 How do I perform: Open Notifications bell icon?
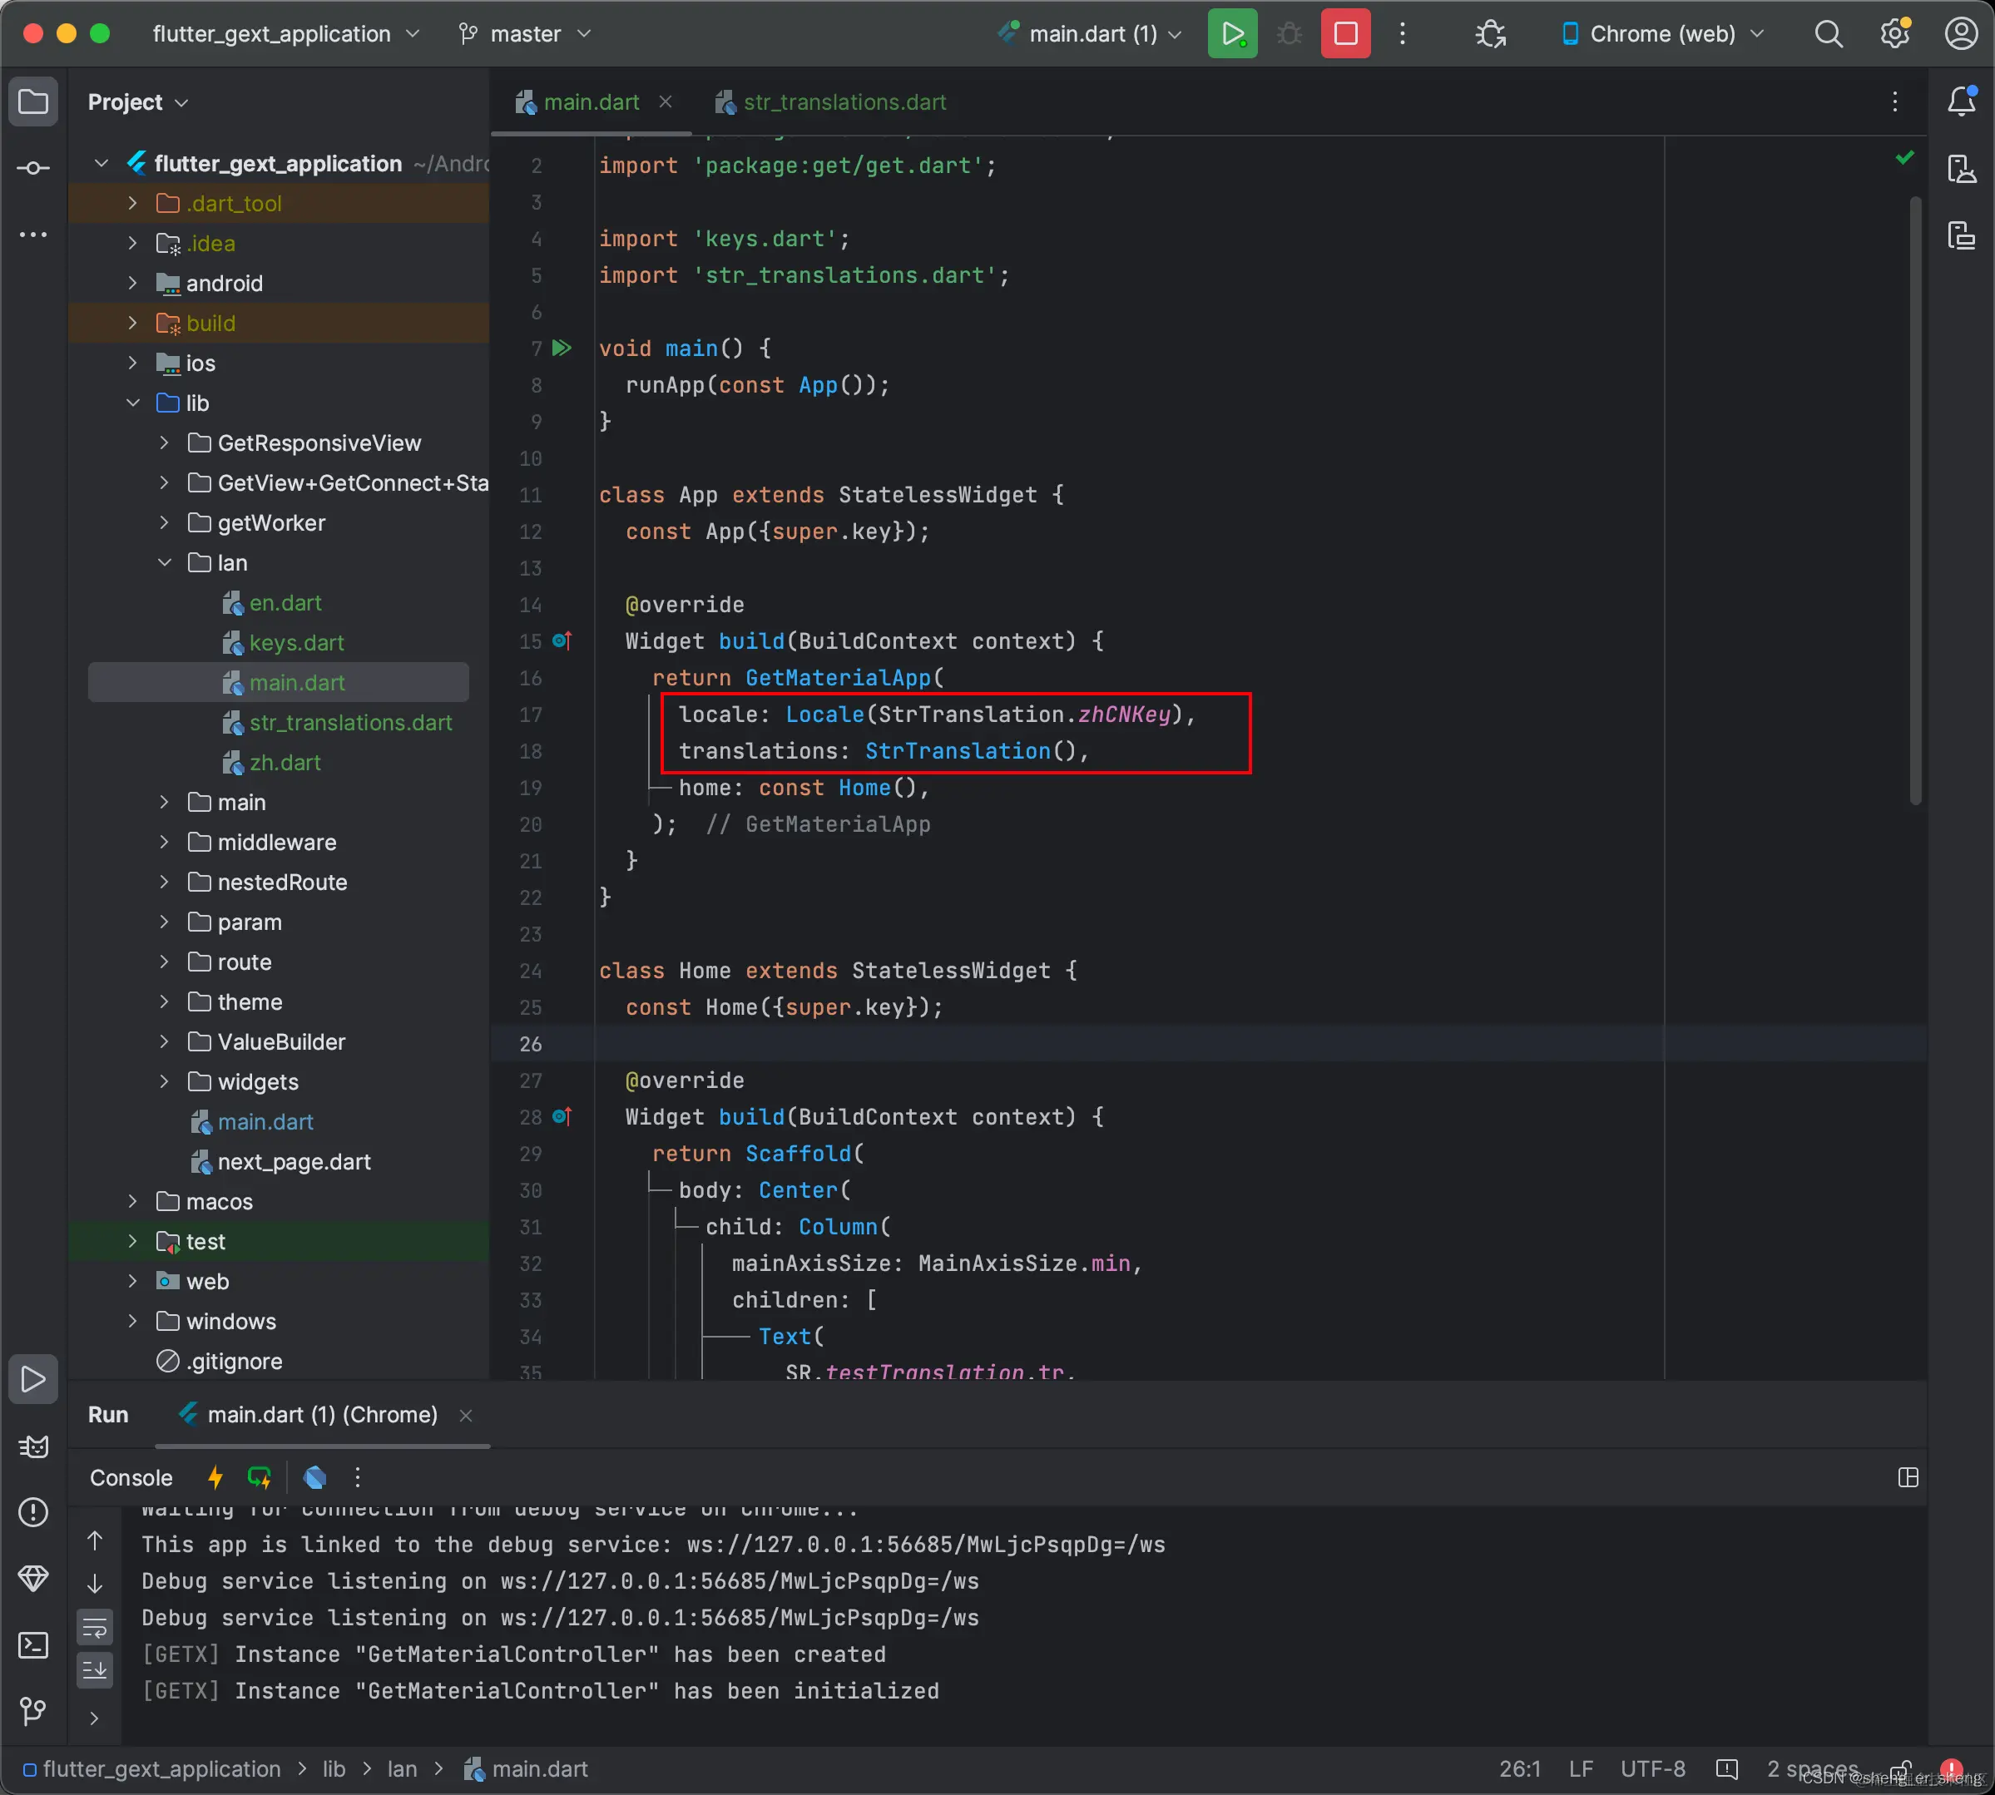click(x=1960, y=101)
